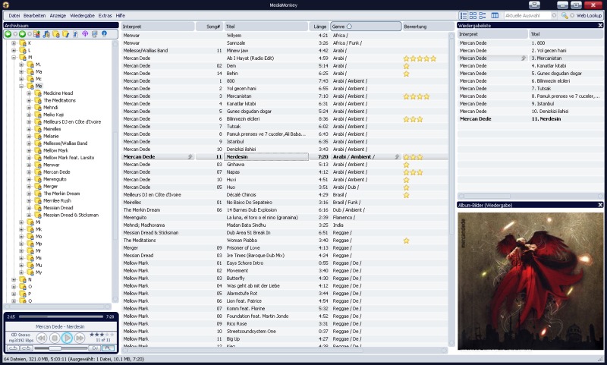Sort by the Bewertung column header
Screen dimensions: 607x365
point(427,27)
